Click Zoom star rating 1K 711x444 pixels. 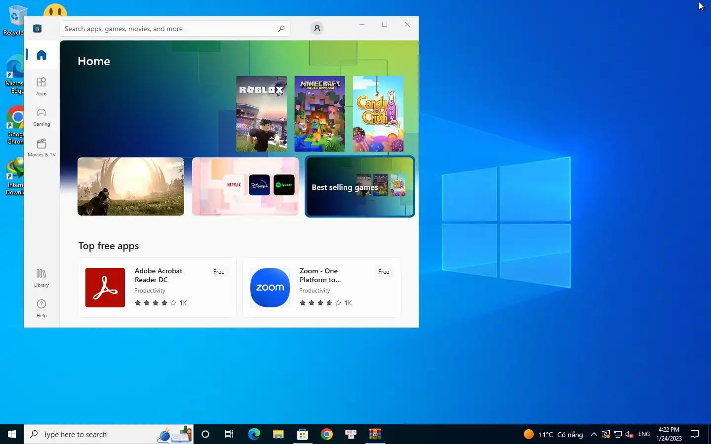pyautogui.click(x=325, y=303)
